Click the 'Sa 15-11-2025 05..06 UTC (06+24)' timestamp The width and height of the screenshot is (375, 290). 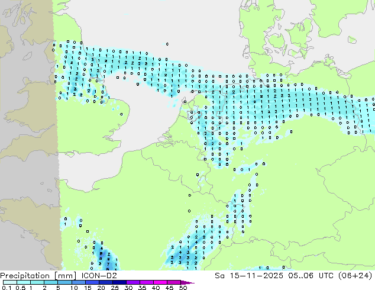pyautogui.click(x=293, y=276)
